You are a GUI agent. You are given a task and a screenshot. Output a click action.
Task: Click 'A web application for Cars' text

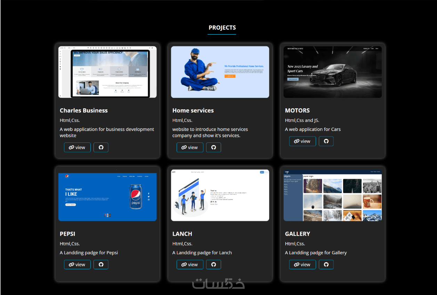pos(313,129)
